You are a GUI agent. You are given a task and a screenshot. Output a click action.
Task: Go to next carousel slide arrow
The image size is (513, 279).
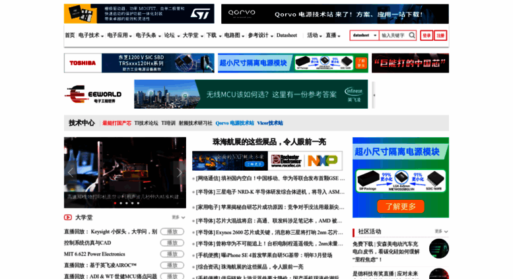click(x=180, y=173)
